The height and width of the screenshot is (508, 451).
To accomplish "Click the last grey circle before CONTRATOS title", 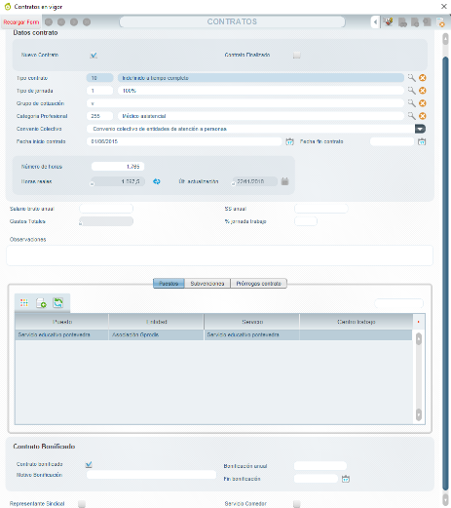I will click(x=87, y=22).
